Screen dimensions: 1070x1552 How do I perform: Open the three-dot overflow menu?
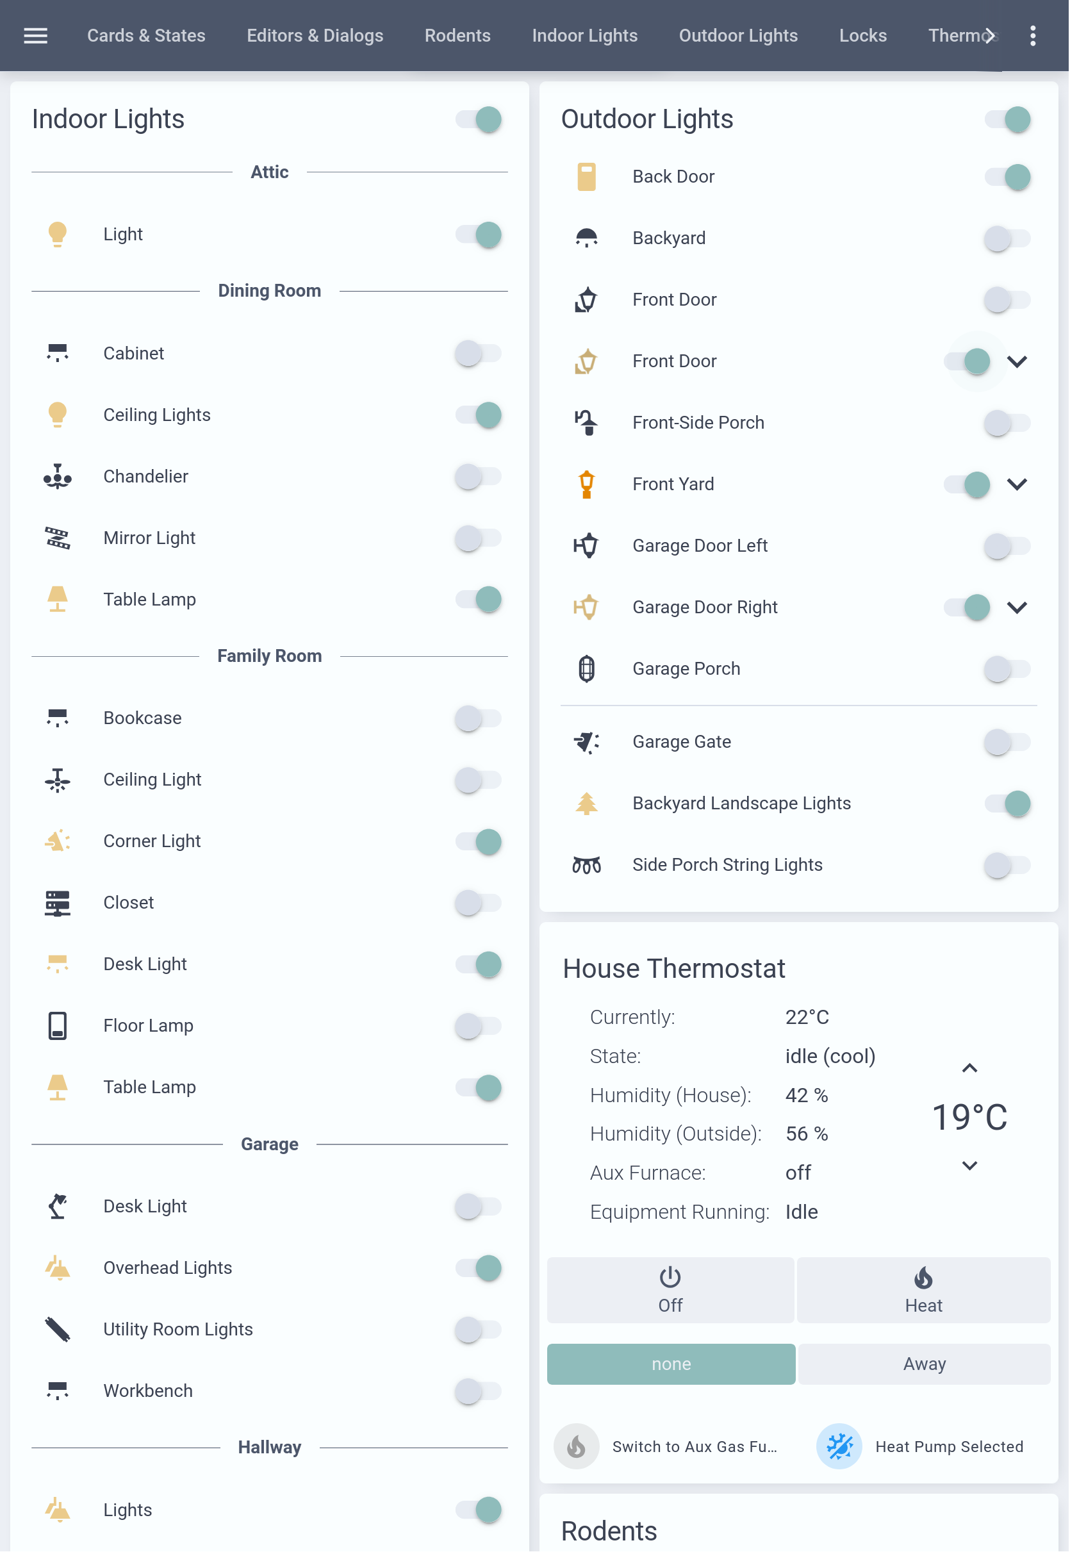pyautogui.click(x=1033, y=35)
